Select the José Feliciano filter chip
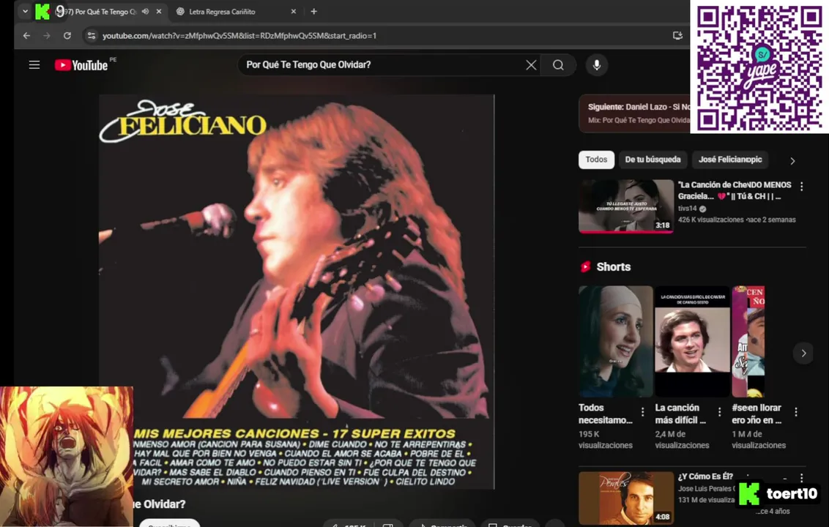 pyautogui.click(x=730, y=159)
